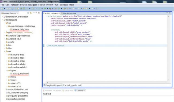Open the External Tools dropdown arrow
The image size is (174, 102).
53,8
